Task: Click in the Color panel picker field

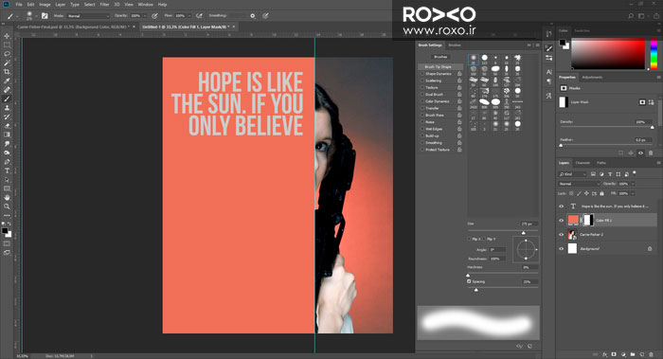Action: [608, 54]
